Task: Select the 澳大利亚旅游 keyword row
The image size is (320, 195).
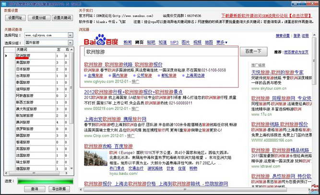Action: point(37,109)
